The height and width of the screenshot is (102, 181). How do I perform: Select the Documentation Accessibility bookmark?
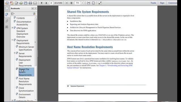coord(24,23)
